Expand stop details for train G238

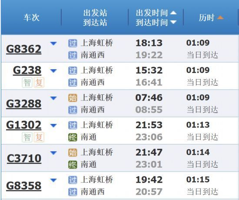[53, 71]
